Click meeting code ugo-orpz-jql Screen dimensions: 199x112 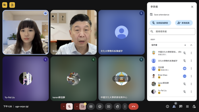pyautogui.click(x=22, y=107)
